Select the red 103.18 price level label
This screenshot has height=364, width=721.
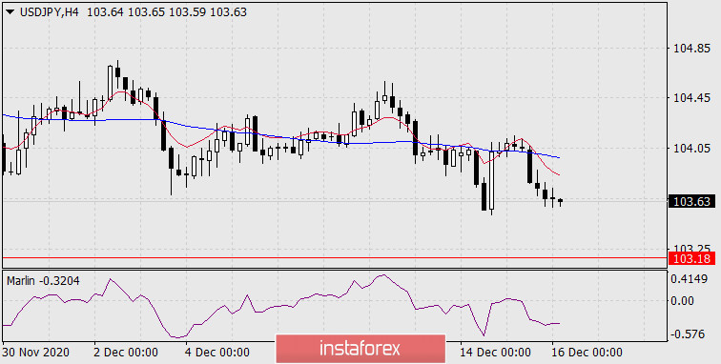[x=691, y=258]
